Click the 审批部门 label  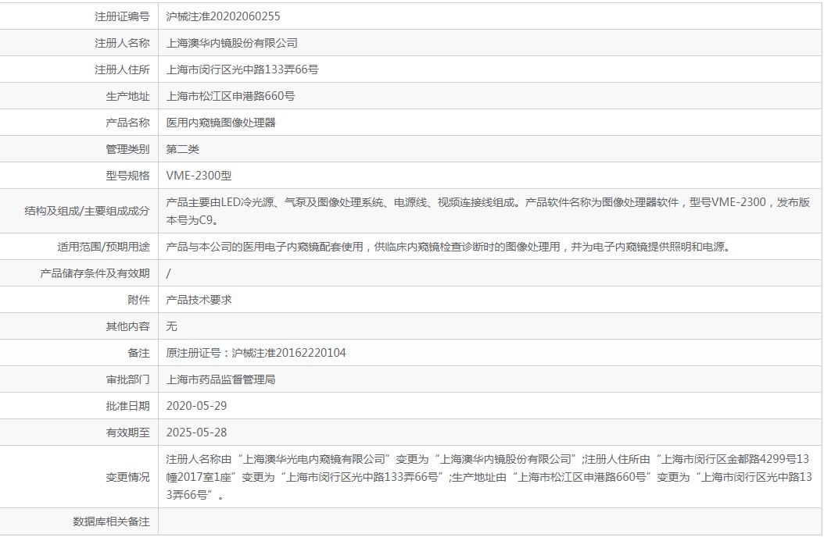coord(127,379)
